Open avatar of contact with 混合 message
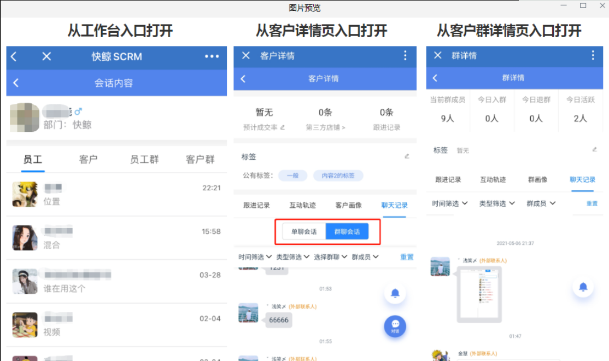Viewport: 609px width, 361px height. [x=25, y=237]
